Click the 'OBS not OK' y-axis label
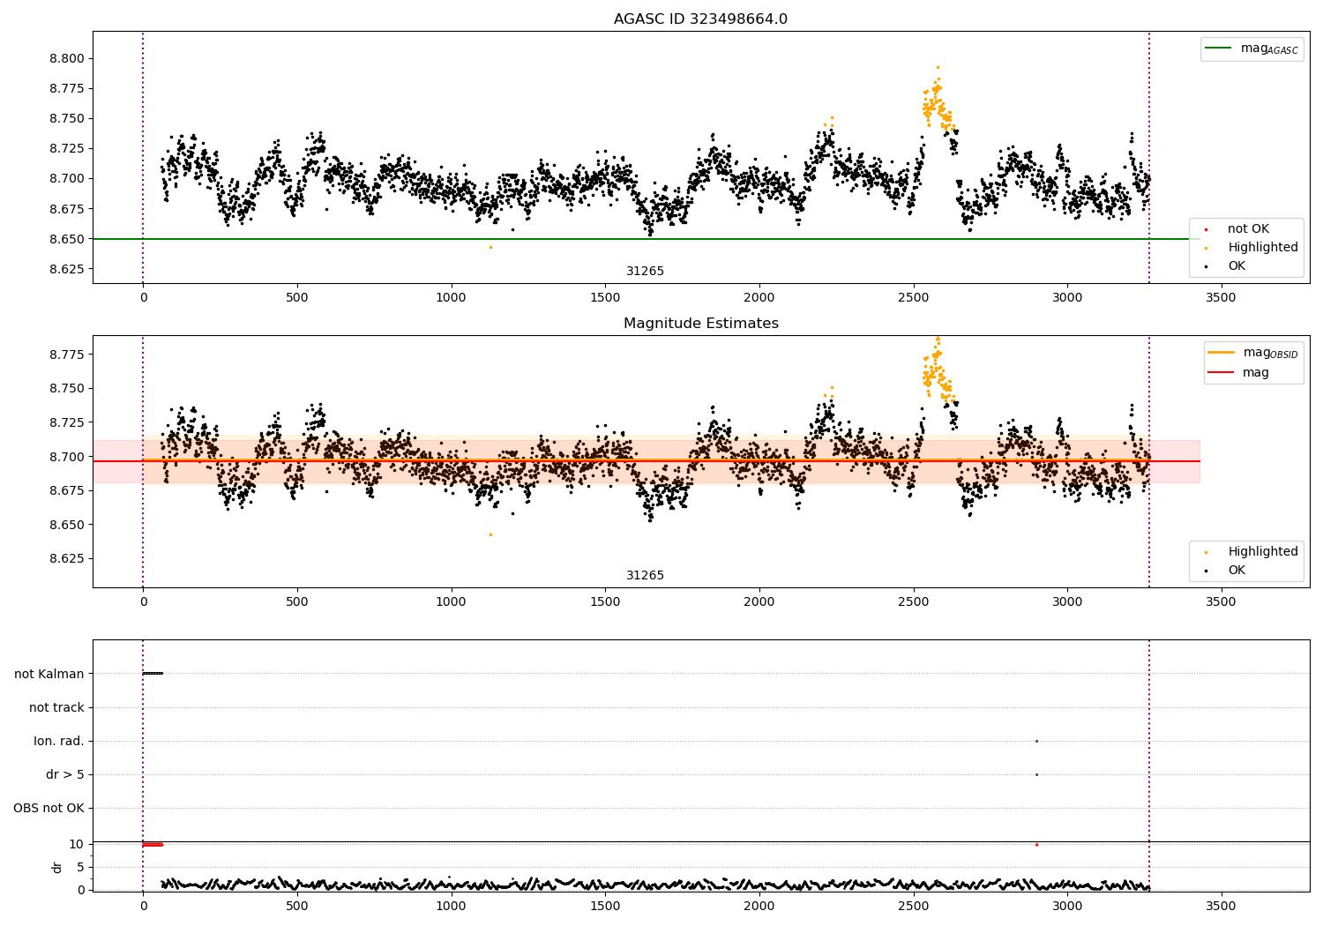Screen dimensions: 1323x926 point(49,808)
